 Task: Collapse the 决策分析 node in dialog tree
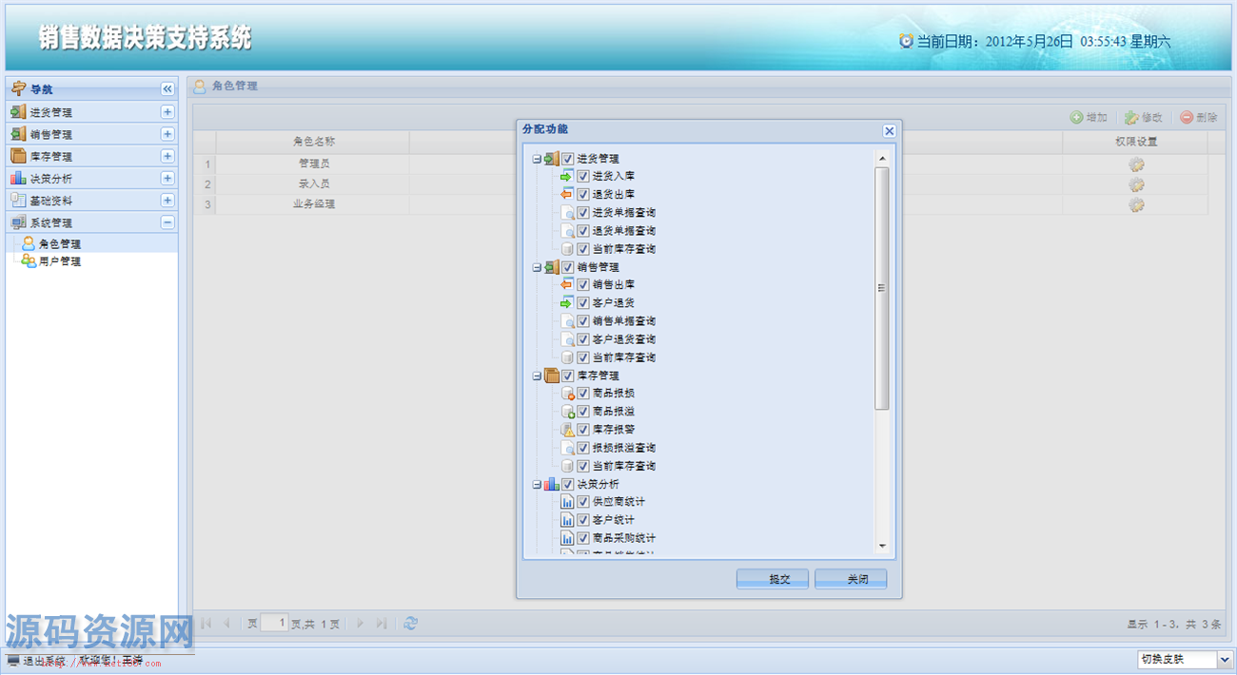(538, 484)
